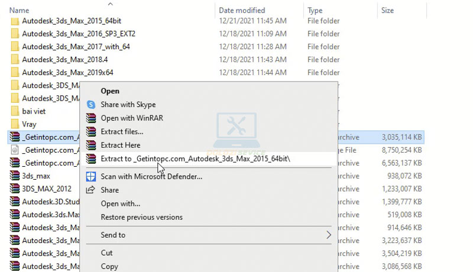Select the Autodesk_3ds_Max_2018.4 folder name

point(65,60)
